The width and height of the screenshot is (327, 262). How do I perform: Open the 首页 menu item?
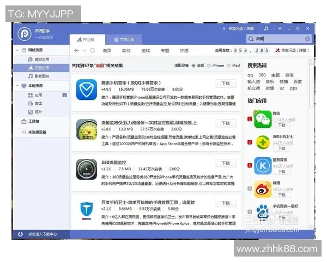point(107,51)
